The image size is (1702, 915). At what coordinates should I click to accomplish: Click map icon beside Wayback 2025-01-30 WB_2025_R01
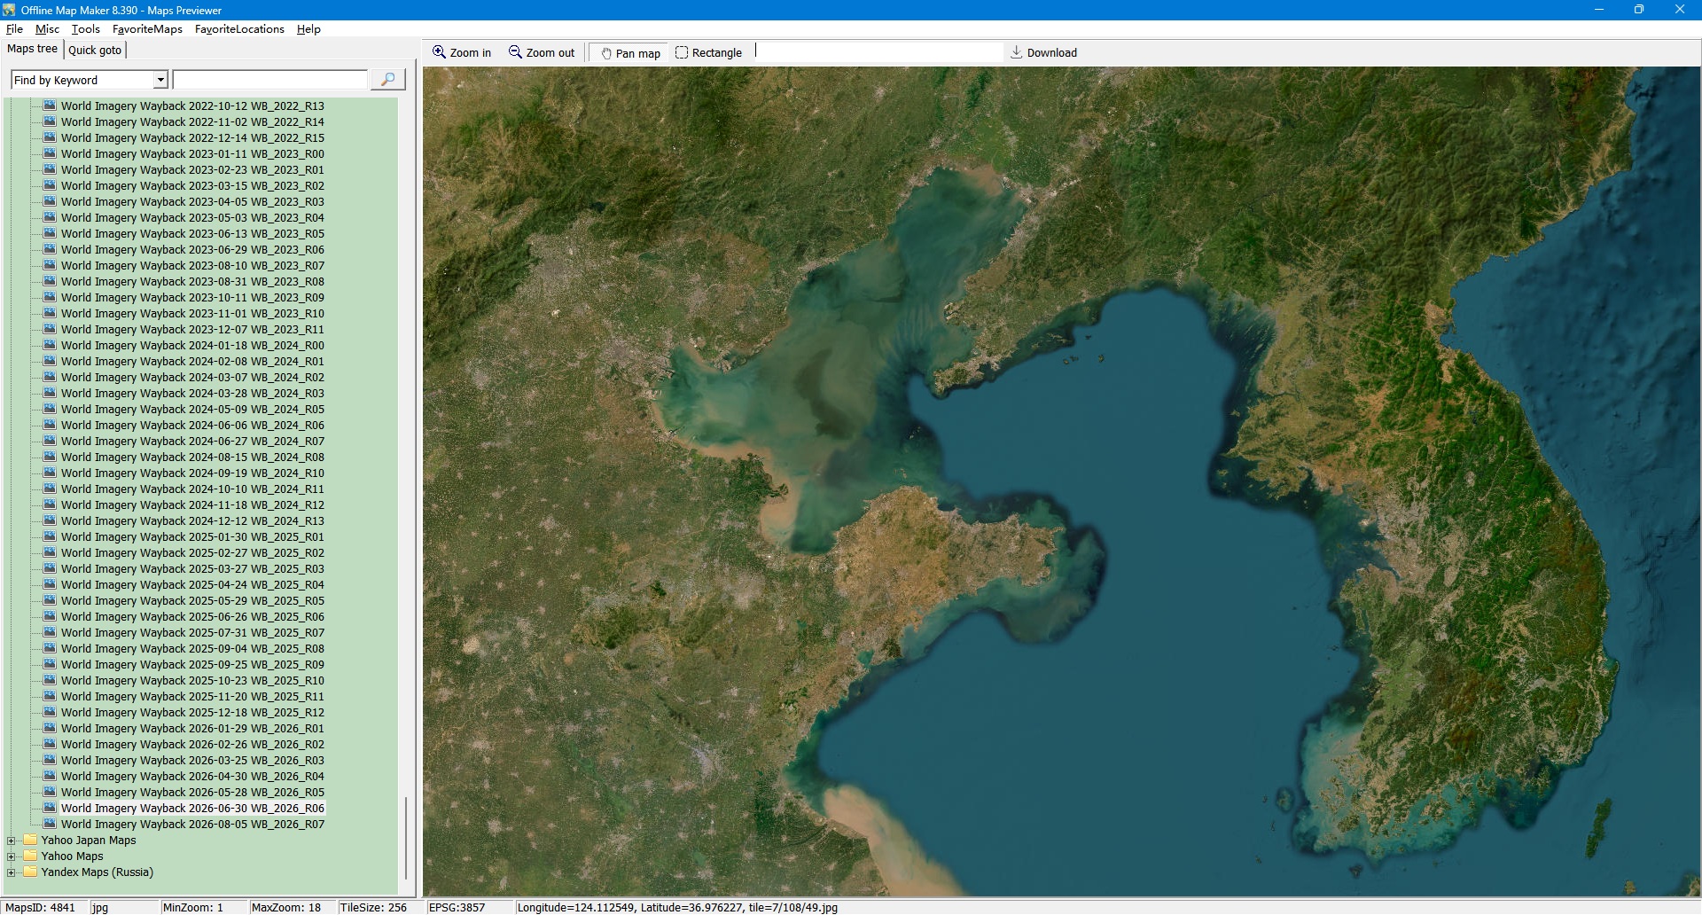click(50, 536)
